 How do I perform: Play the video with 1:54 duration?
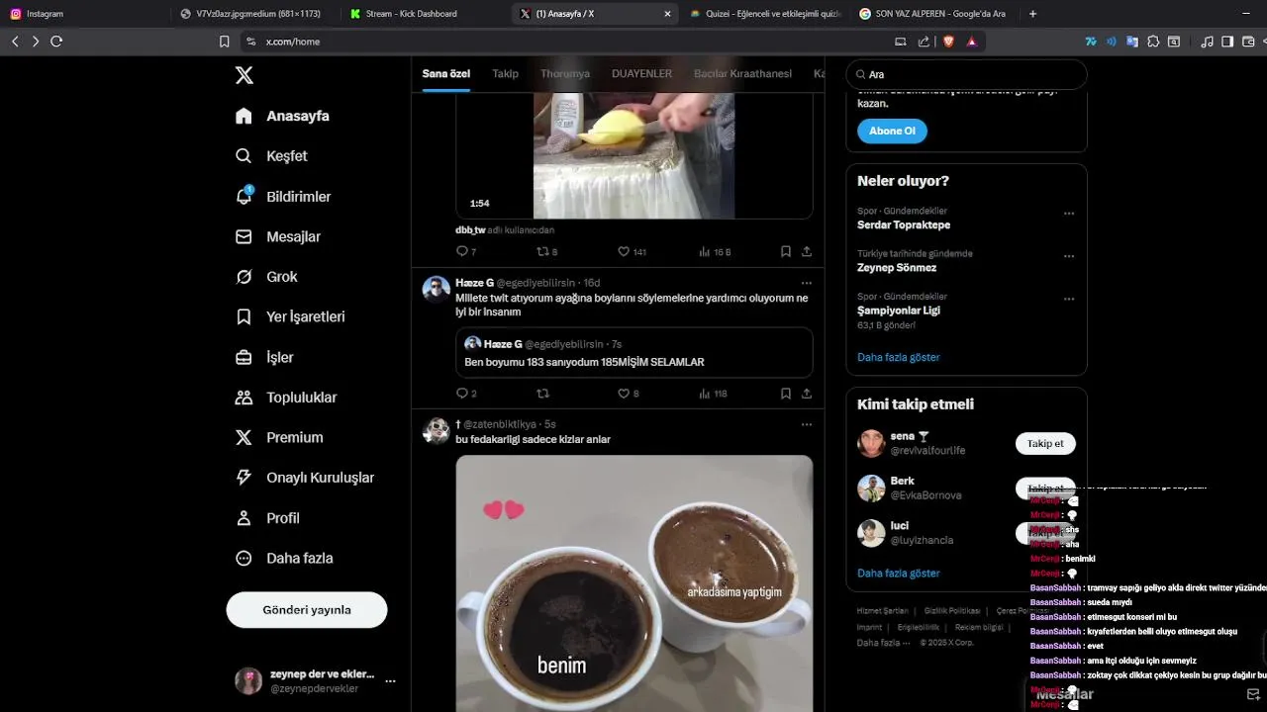pyautogui.click(x=634, y=155)
